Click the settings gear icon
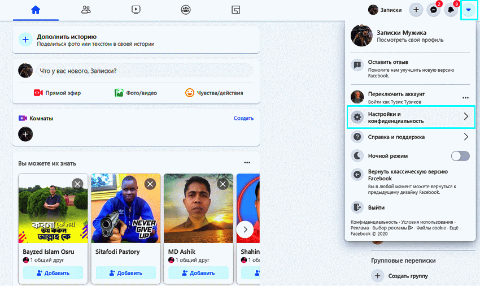The height and width of the screenshot is (286, 480). [x=357, y=117]
